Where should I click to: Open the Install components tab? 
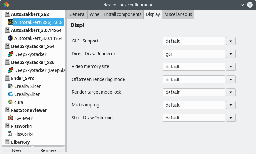(x=123, y=14)
